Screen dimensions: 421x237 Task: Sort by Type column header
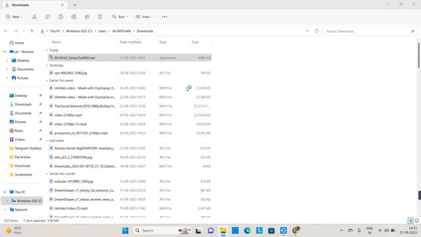[162, 42]
